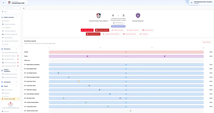Open Partidos de la semana menu item
The height and width of the screenshot is (113, 214).
[10, 74]
